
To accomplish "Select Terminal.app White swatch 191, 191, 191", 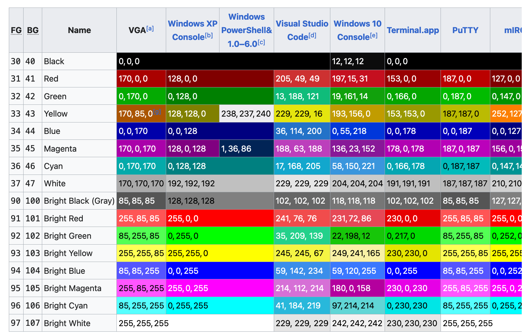I will 413,183.
